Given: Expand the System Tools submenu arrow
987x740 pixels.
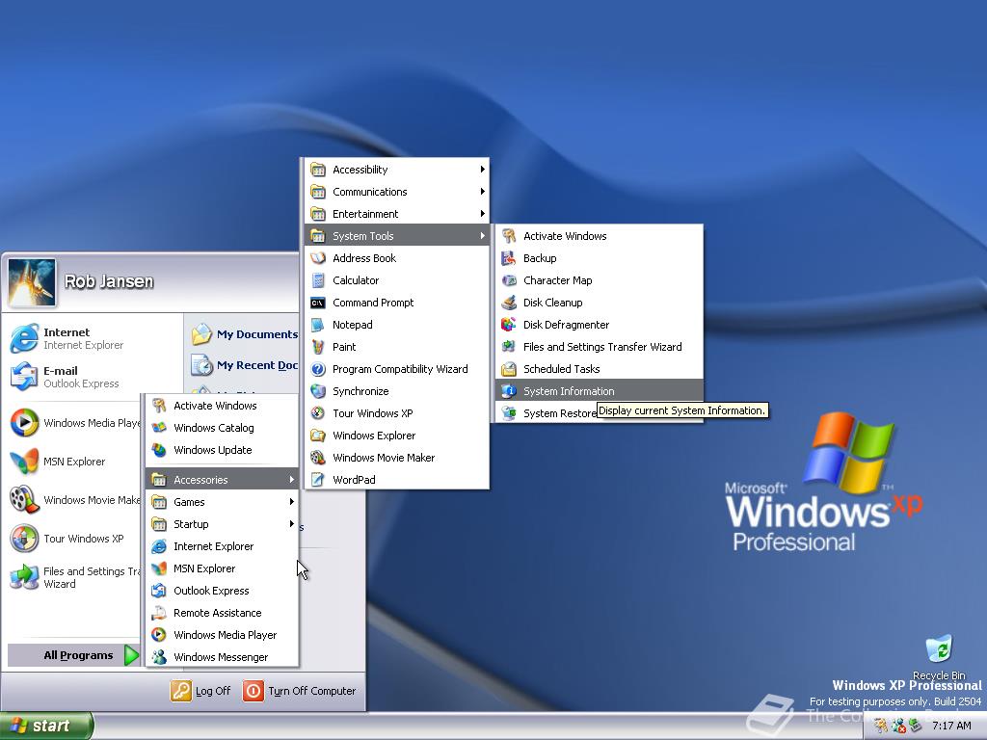Looking at the screenshot, I should tap(482, 235).
